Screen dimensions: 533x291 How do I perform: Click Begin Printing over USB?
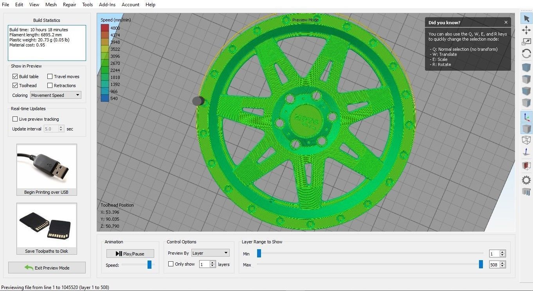46,192
